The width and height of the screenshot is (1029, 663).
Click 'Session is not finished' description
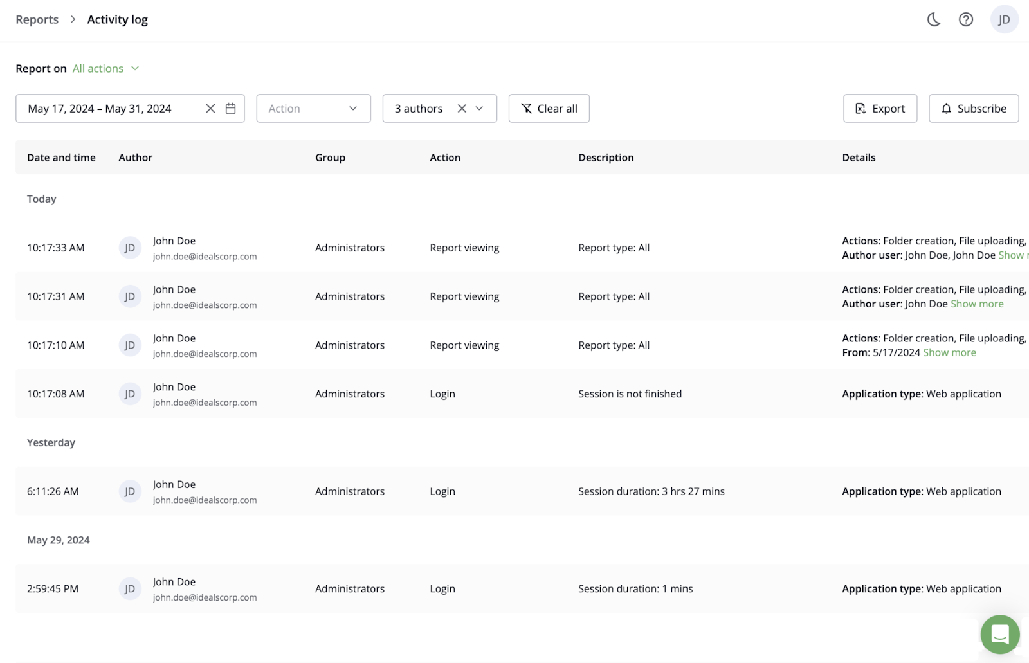[630, 394]
